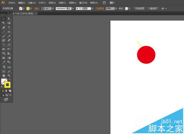Image resolution: width=184 pixels, height=134 pixels.
Task: Select the Ellipse shape tool
Action: 9,32
